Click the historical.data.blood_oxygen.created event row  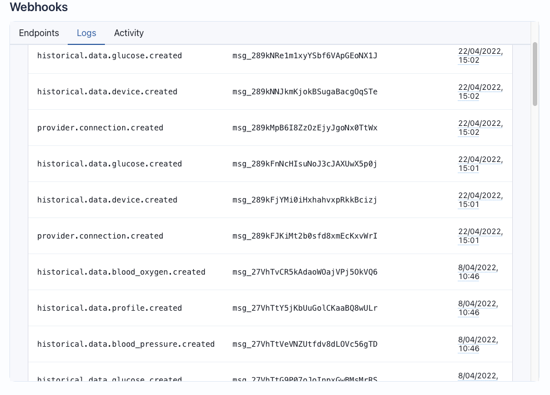[x=270, y=272]
